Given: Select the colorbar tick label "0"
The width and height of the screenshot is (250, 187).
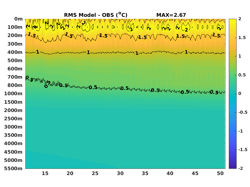Looking at the screenshot, I should click(x=240, y=93).
